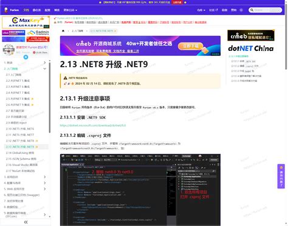The height and width of the screenshot is (226, 288).
Task: Click the dotNET China logo
Action: pos(251,48)
